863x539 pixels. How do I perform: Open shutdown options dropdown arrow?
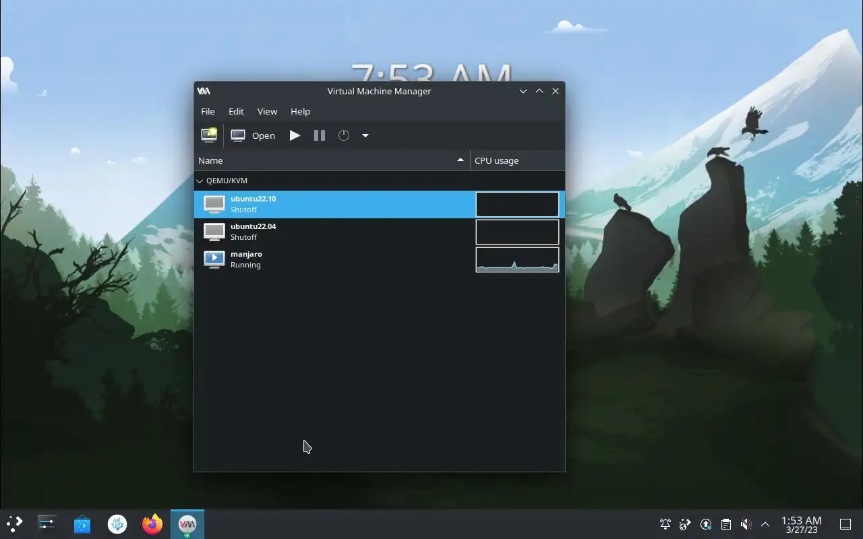(365, 135)
